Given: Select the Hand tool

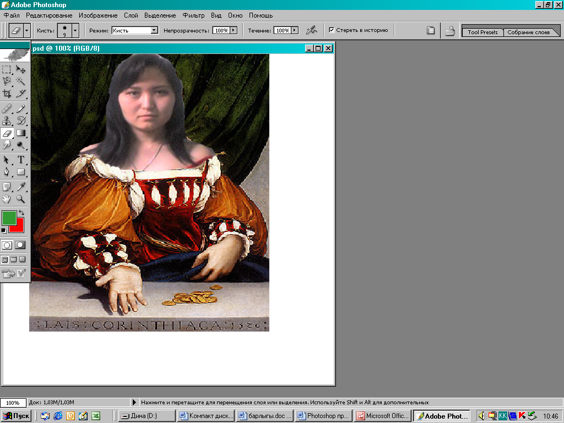Looking at the screenshot, I should (x=7, y=199).
